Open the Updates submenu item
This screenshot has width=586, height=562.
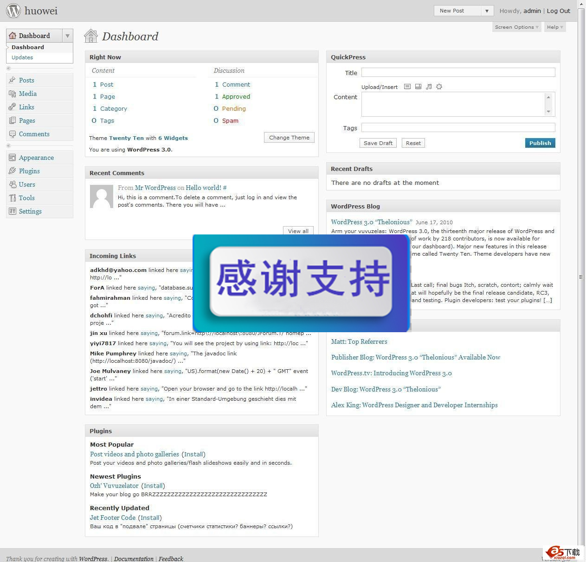pos(22,57)
